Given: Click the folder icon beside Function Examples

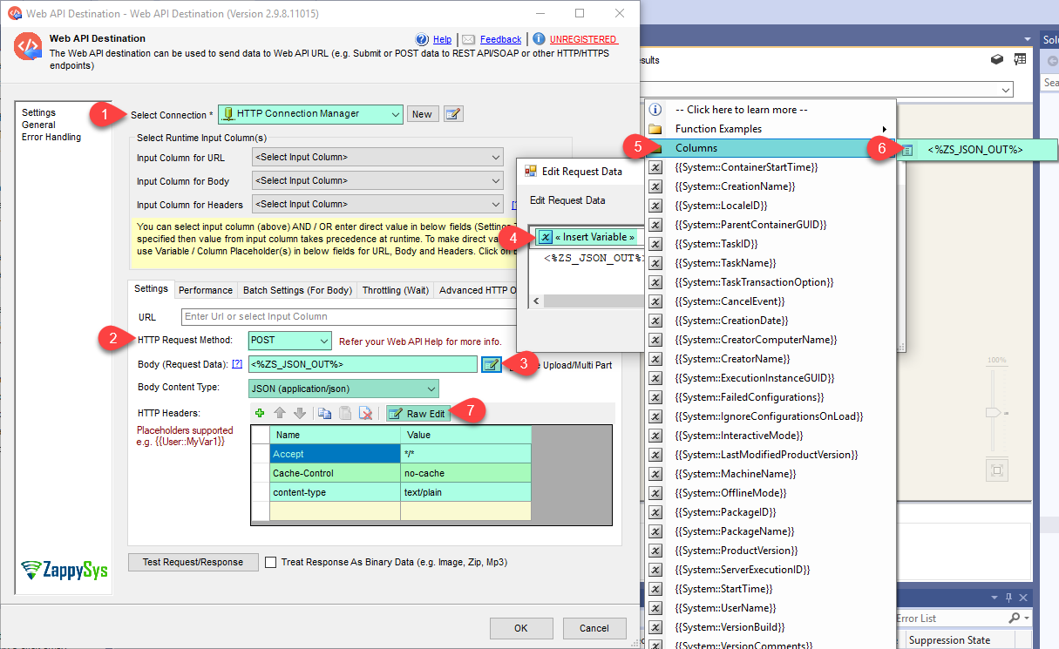Looking at the screenshot, I should click(x=656, y=129).
